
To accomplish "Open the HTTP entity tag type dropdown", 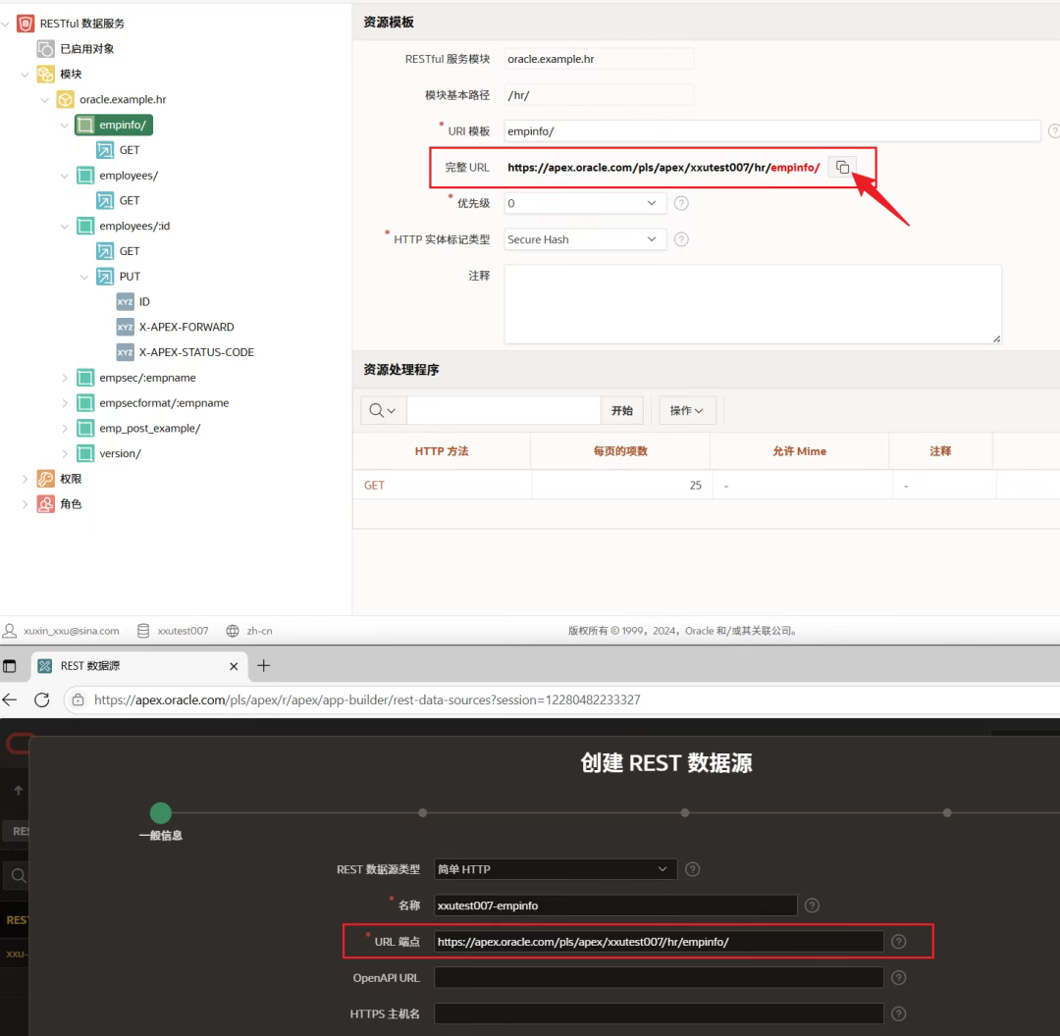I will (585, 239).
